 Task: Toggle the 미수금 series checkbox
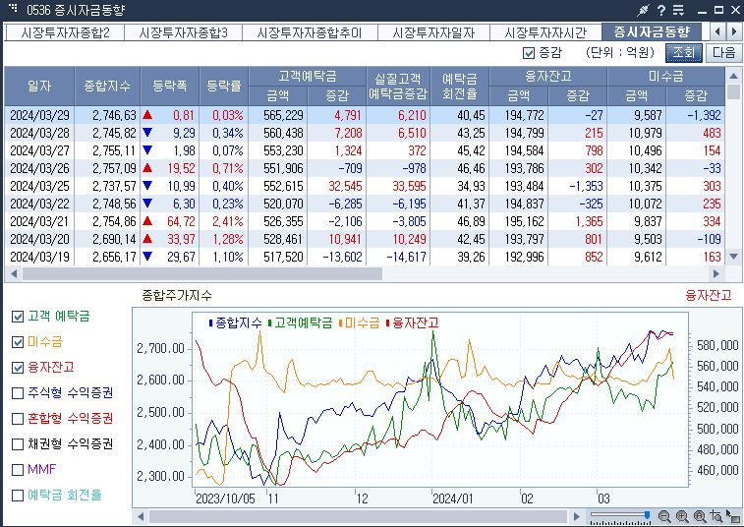[18, 342]
